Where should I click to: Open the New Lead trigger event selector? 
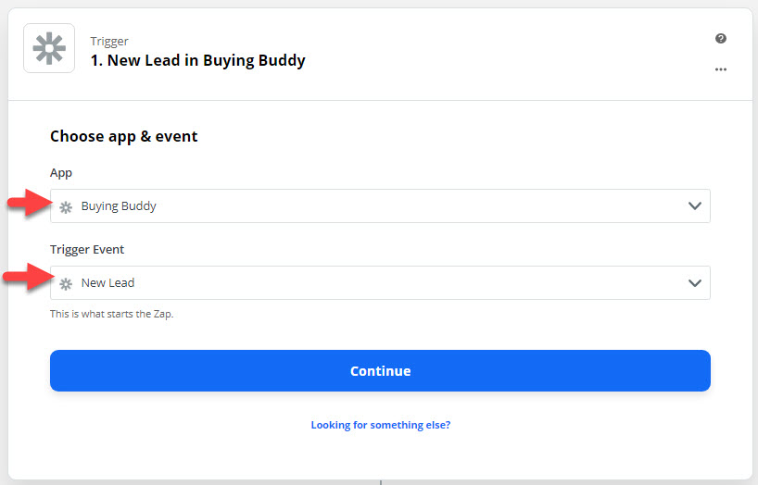pos(380,283)
